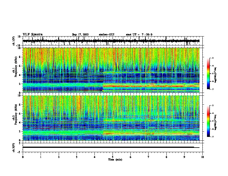Click the "ch.3(V)" axis label
The width and height of the screenshot is (228, 176).
[x=14, y=148]
